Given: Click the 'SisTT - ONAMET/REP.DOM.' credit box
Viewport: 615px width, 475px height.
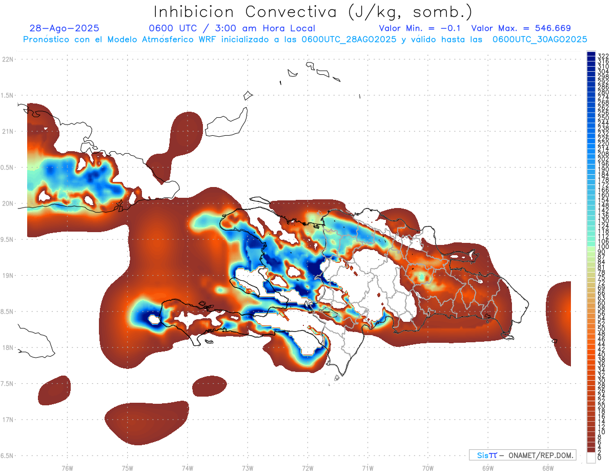Looking at the screenshot, I should [x=523, y=455].
